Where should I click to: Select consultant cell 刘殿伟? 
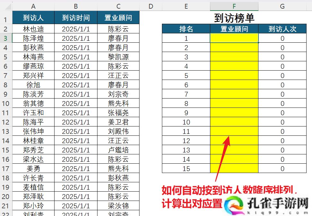(x=118, y=131)
